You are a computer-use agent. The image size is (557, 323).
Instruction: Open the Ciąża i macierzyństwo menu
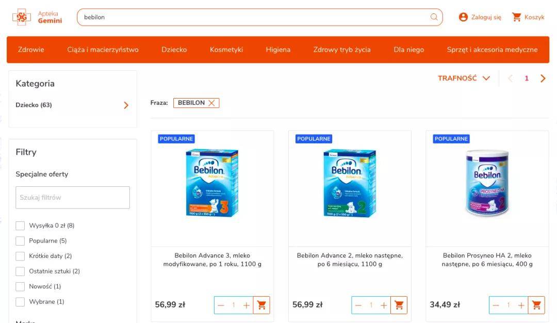pos(103,50)
